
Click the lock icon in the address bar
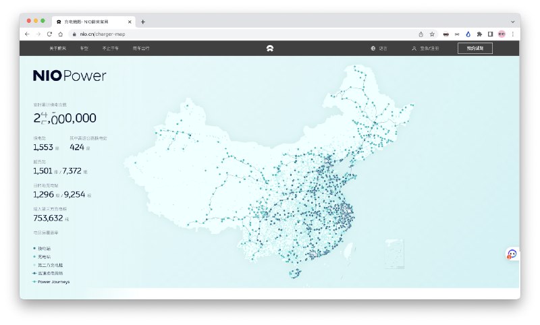pos(74,34)
